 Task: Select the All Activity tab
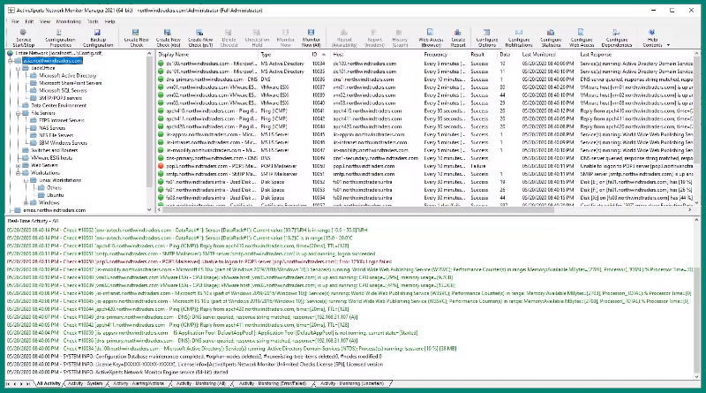[49, 383]
